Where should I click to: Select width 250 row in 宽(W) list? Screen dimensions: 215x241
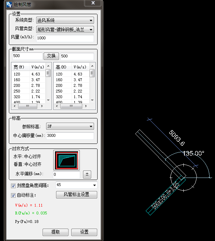click(28, 91)
